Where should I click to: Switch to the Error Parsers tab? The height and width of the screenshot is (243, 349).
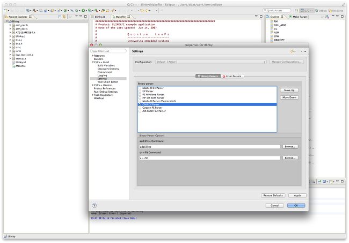pos(232,76)
